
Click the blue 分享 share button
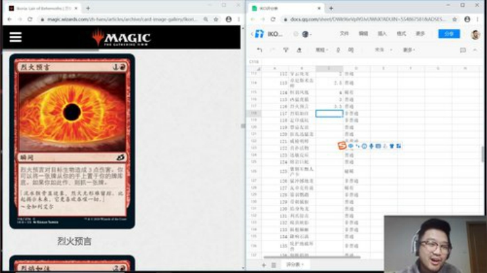449,34
